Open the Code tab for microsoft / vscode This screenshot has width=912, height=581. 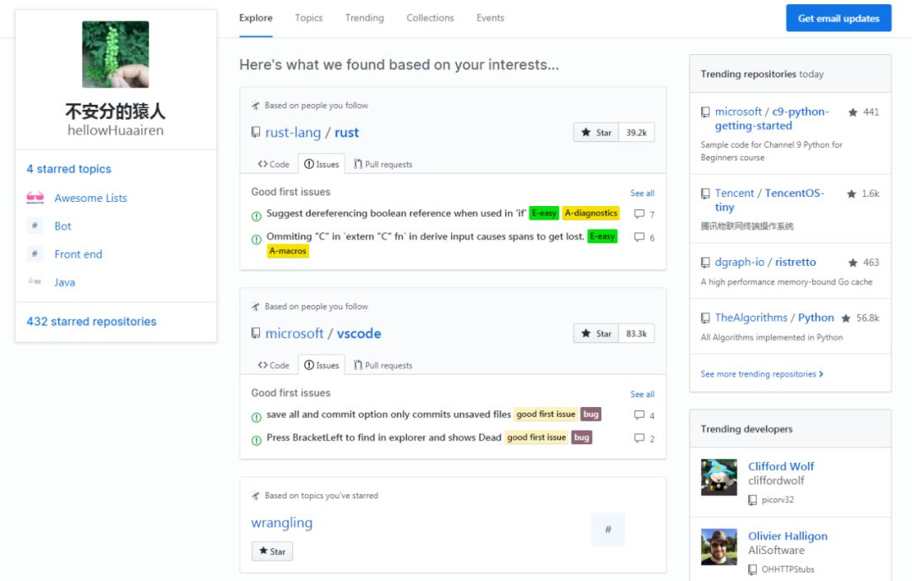tap(274, 365)
